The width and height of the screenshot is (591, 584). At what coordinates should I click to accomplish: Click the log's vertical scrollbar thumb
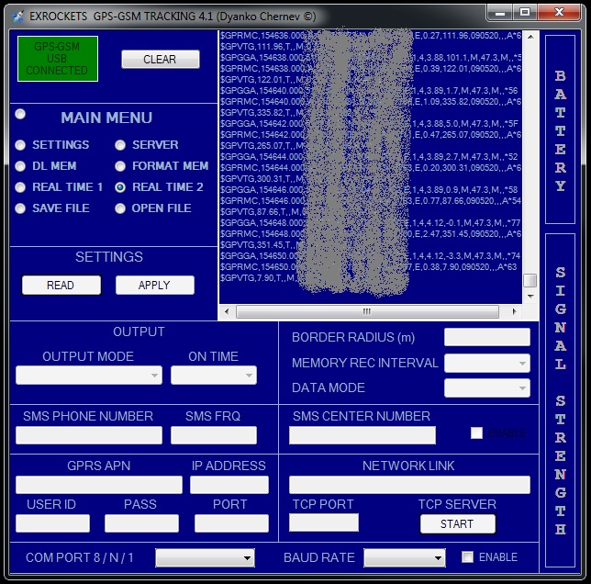tap(530, 280)
